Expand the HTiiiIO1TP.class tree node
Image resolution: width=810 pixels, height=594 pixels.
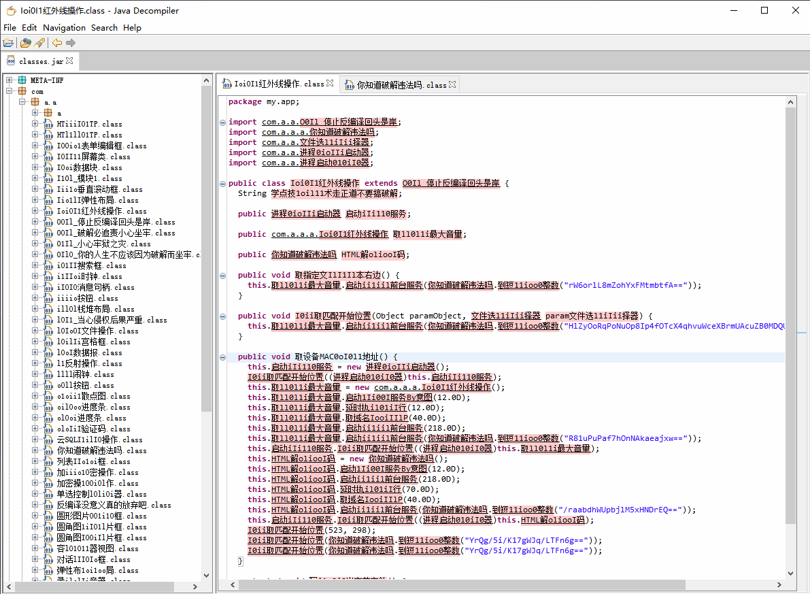click(x=35, y=124)
